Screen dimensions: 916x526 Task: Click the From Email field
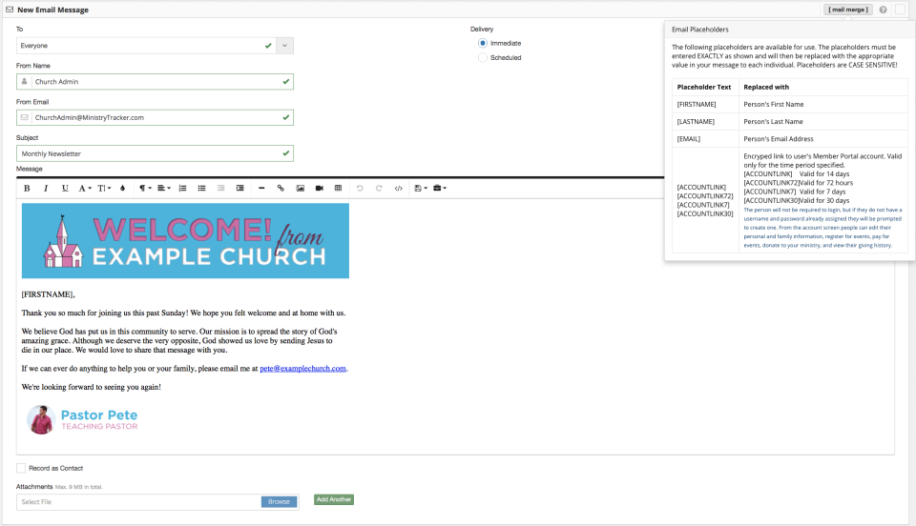(155, 118)
